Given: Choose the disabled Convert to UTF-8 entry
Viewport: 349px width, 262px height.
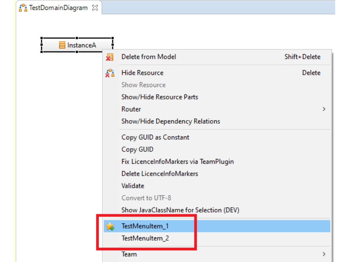Looking at the screenshot, I should click(x=217, y=198).
